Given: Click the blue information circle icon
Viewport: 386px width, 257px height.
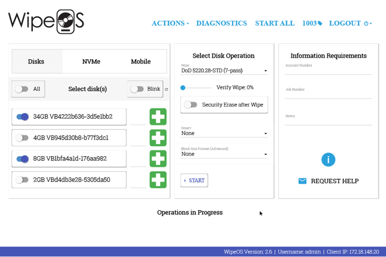Looking at the screenshot, I should (x=328, y=160).
